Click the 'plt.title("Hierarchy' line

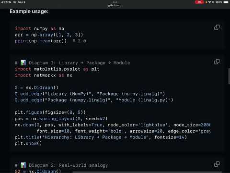tap(101, 137)
